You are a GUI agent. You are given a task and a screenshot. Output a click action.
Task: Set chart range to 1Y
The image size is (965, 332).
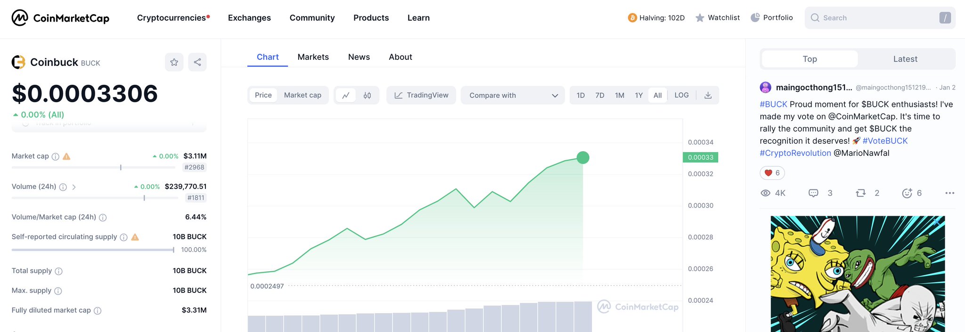(639, 95)
